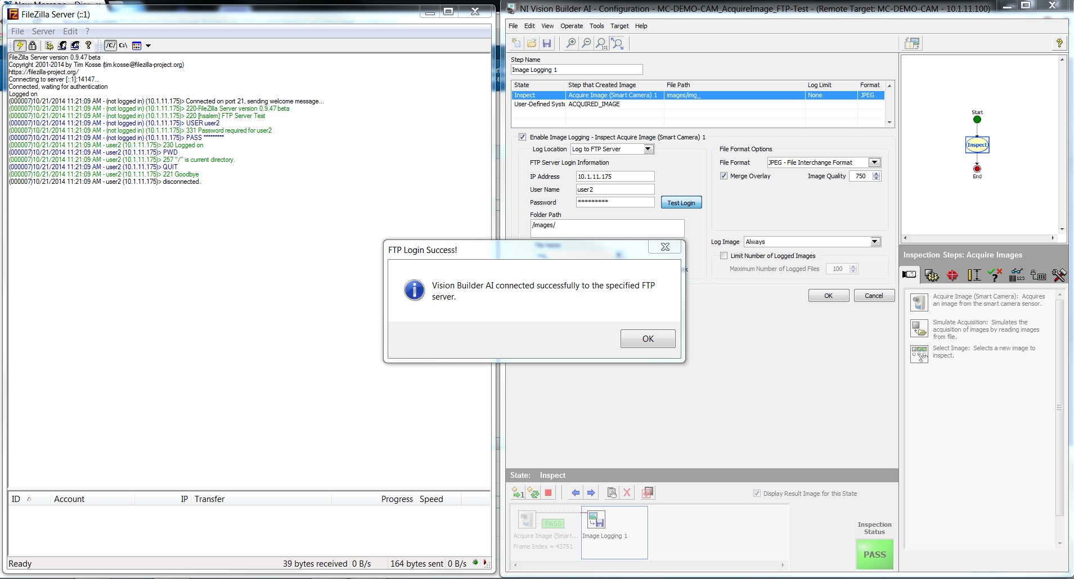Image resolution: width=1074 pixels, height=579 pixels.
Task: Open the FileZilla File menu
Action: click(17, 31)
